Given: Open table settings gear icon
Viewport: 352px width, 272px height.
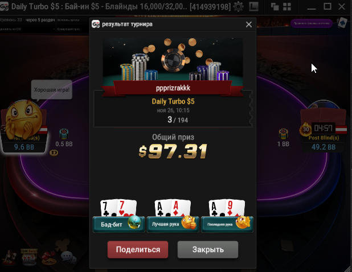Looking at the screenshot, I should pos(239,6).
